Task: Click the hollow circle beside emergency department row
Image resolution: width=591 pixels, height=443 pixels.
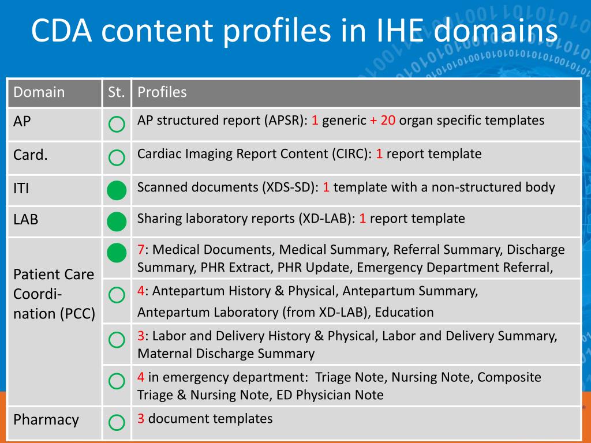Action: click(x=117, y=381)
